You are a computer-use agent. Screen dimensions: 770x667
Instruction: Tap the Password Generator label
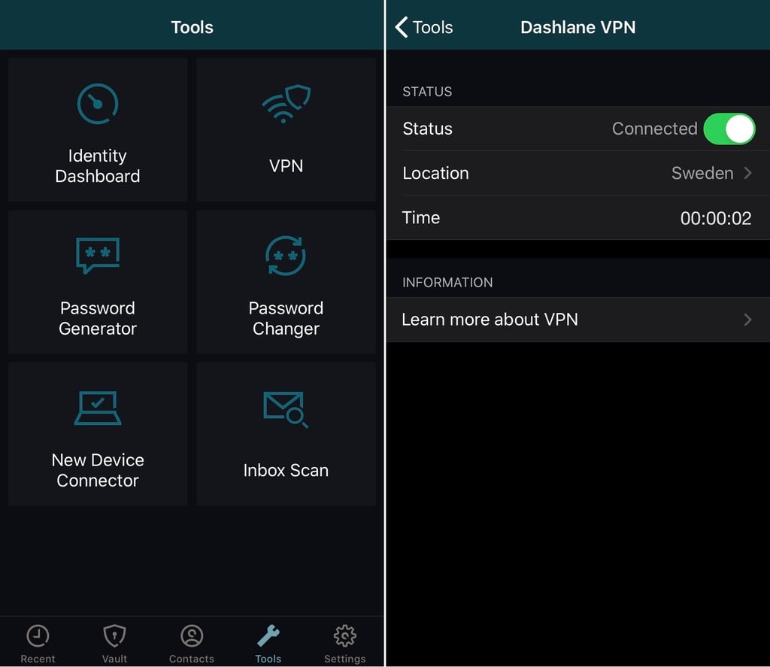point(98,318)
